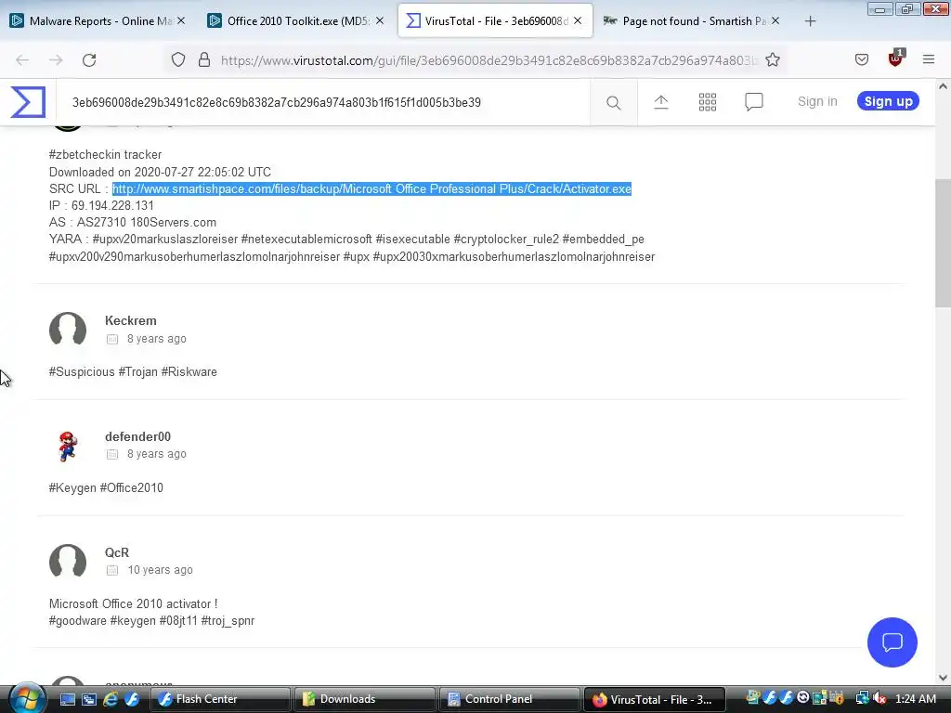The height and width of the screenshot is (713, 951).
Task: Click calendar icon beside Keckrem's 8 years ago
Action: point(112,339)
